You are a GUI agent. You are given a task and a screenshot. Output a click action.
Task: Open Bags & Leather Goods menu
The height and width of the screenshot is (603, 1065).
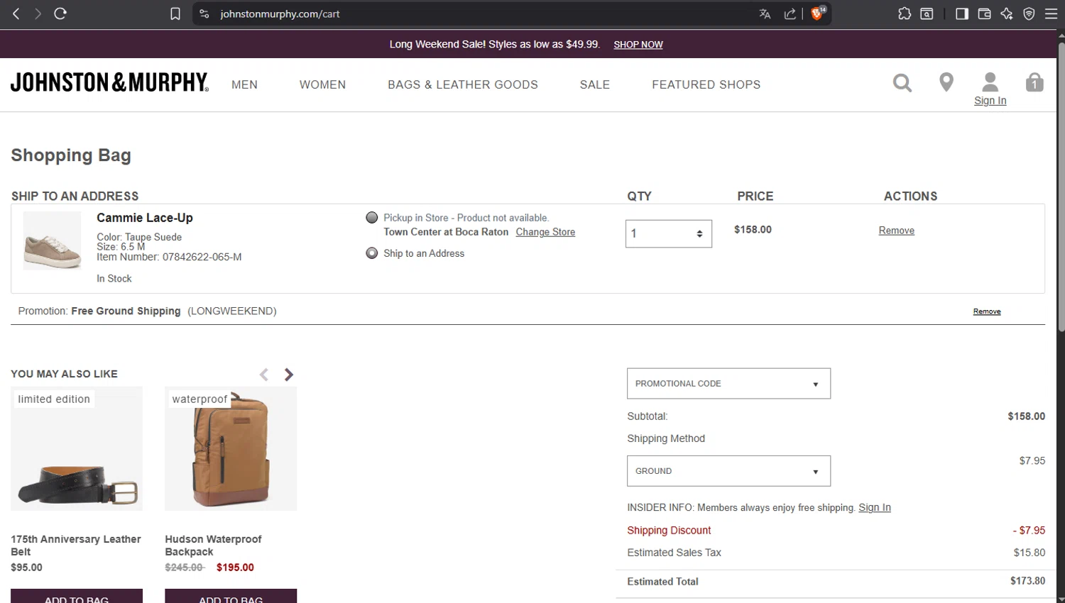463,84
